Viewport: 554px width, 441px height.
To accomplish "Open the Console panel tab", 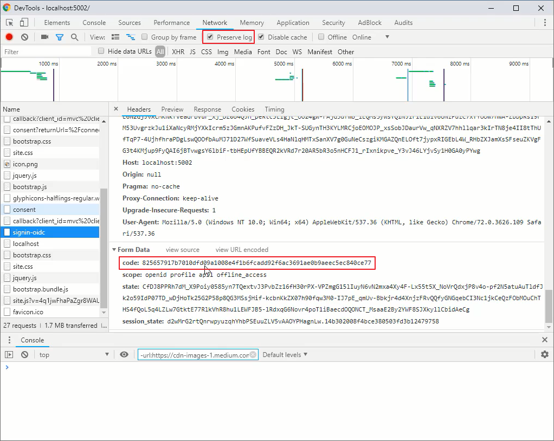I will [x=94, y=23].
